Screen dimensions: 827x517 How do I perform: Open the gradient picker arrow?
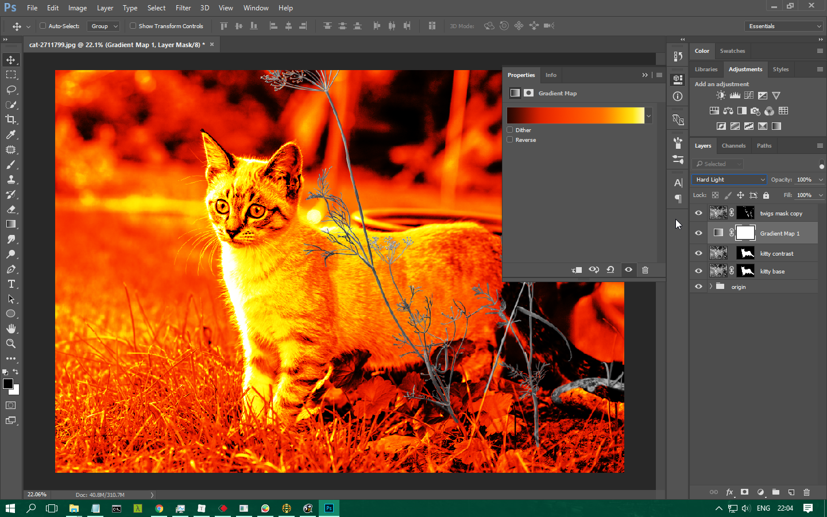point(648,115)
